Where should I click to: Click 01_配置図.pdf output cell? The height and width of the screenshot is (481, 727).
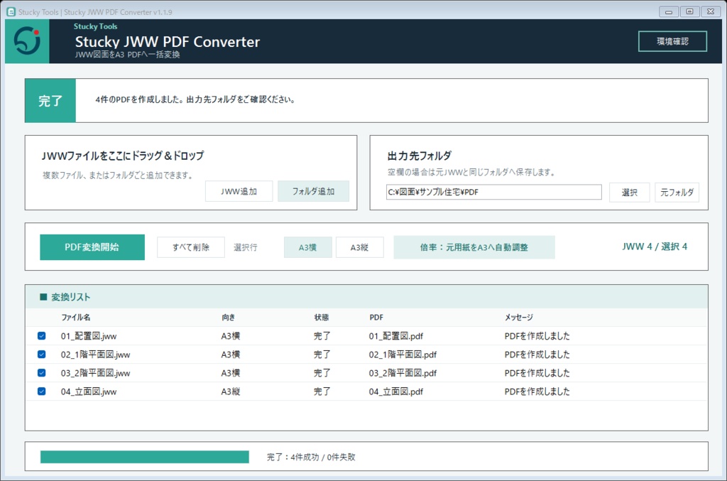[x=396, y=336]
